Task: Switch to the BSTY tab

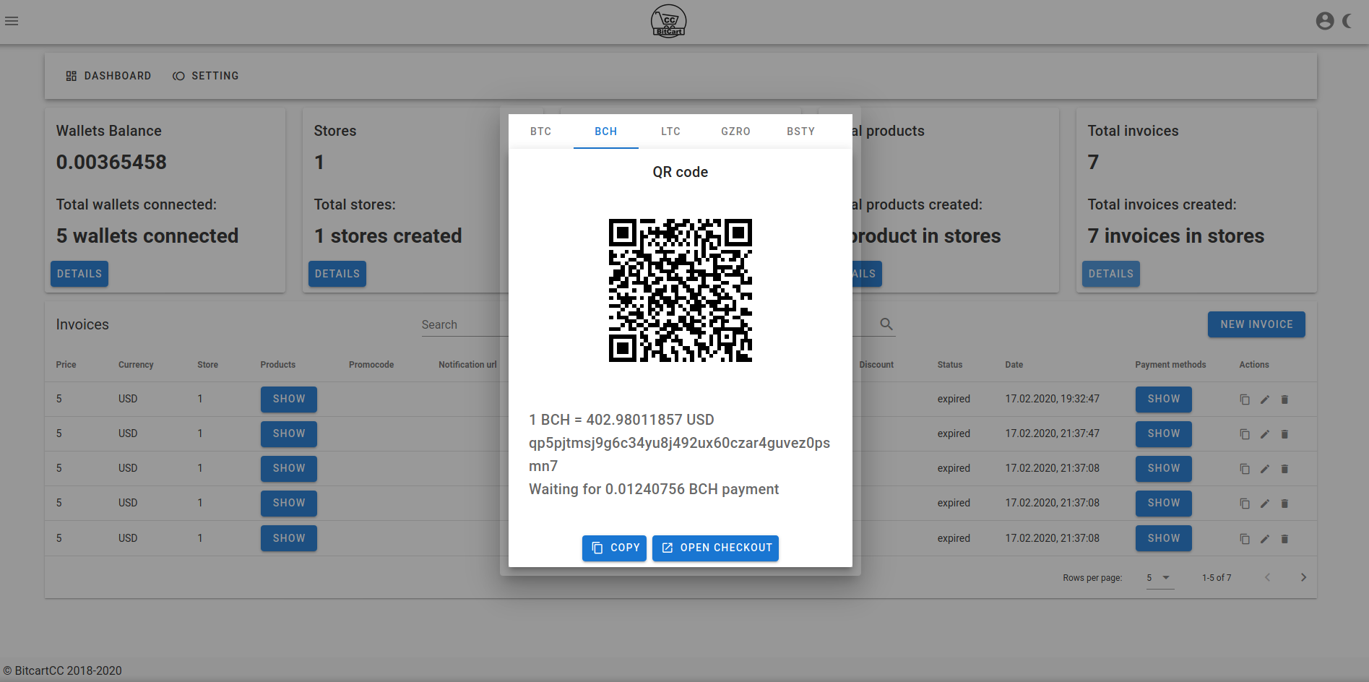Action: (x=801, y=131)
